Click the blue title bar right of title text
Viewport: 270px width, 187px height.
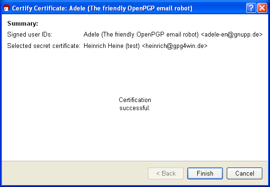point(219,8)
